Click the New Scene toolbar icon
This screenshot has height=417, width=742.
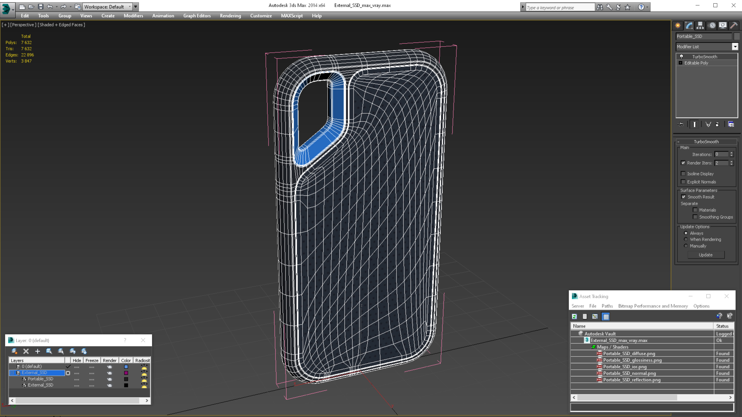click(22, 7)
